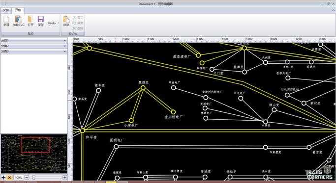Click the 粘贴 paste clipboard icon
Image resolution: width=336 pixels, height=183 pixels.
(66, 20)
